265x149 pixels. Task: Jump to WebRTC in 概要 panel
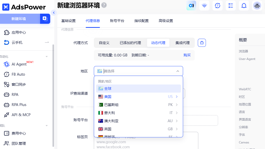[x=245, y=89]
